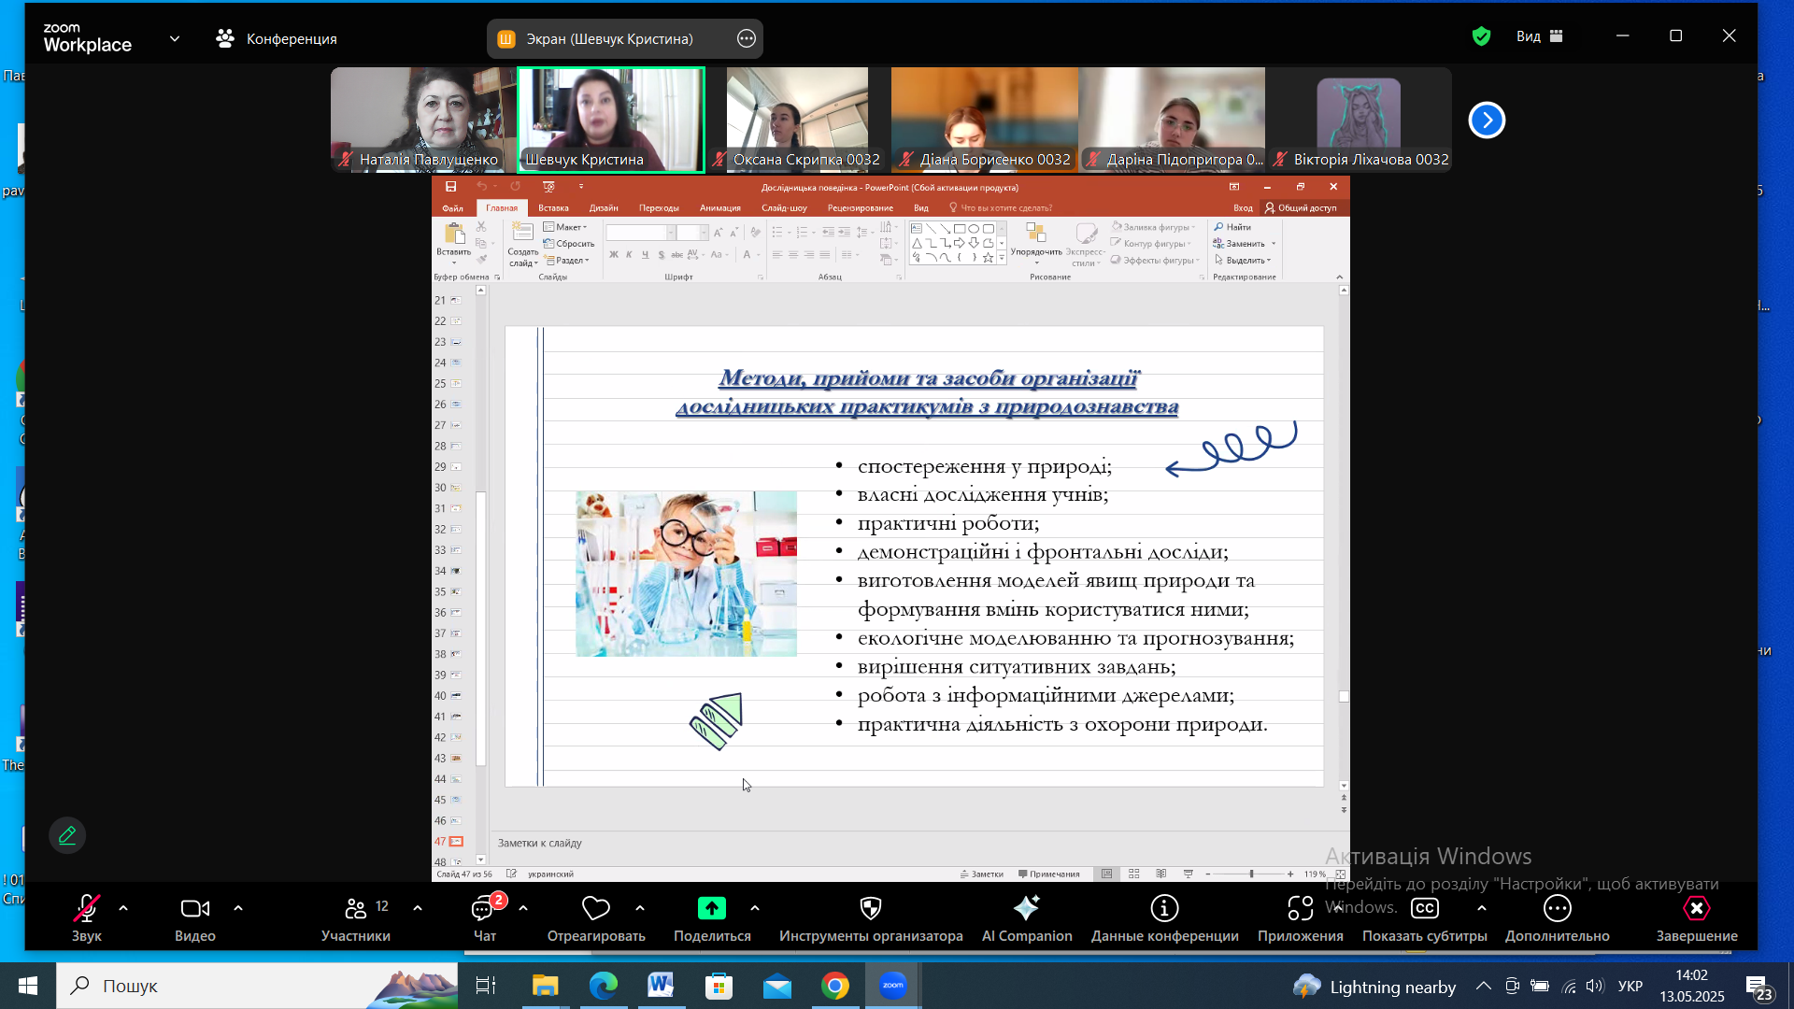Click the Что вы хотите сделать search box
Viewport: 1794px width, 1009px height.
[1001, 208]
